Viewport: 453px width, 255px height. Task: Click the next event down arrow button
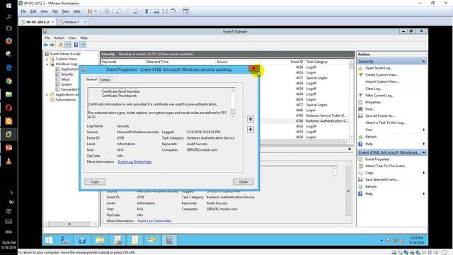click(x=251, y=130)
